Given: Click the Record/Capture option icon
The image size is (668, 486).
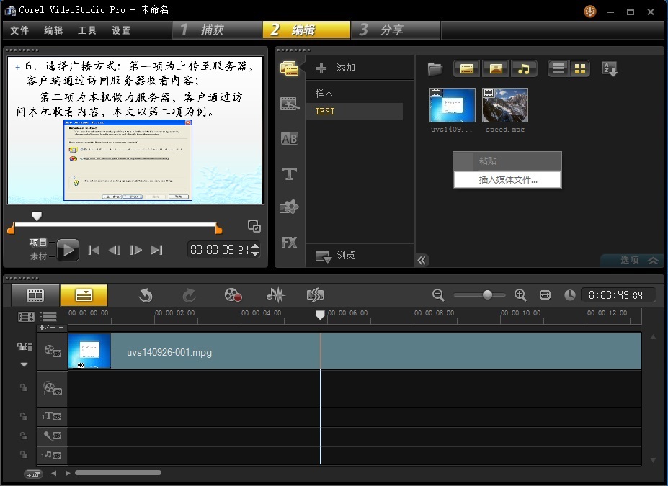Looking at the screenshot, I should 232,294.
